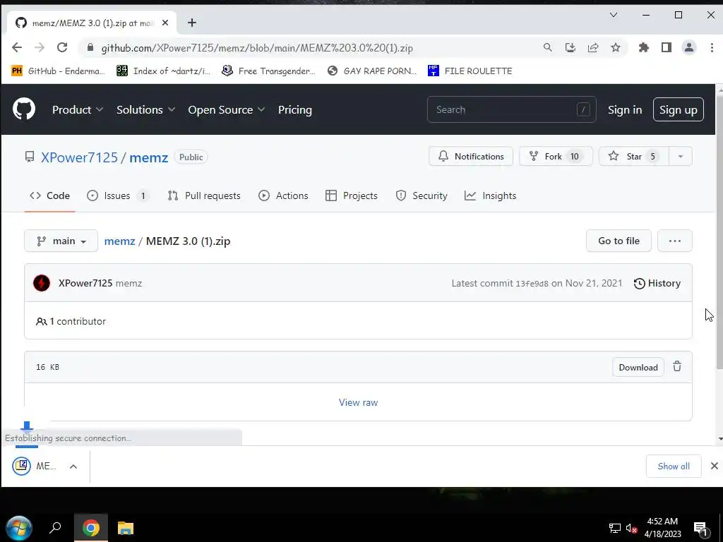Image resolution: width=723 pixels, height=542 pixels.
Task: Open Chrome's three-dot menu
Action: pyautogui.click(x=712, y=47)
